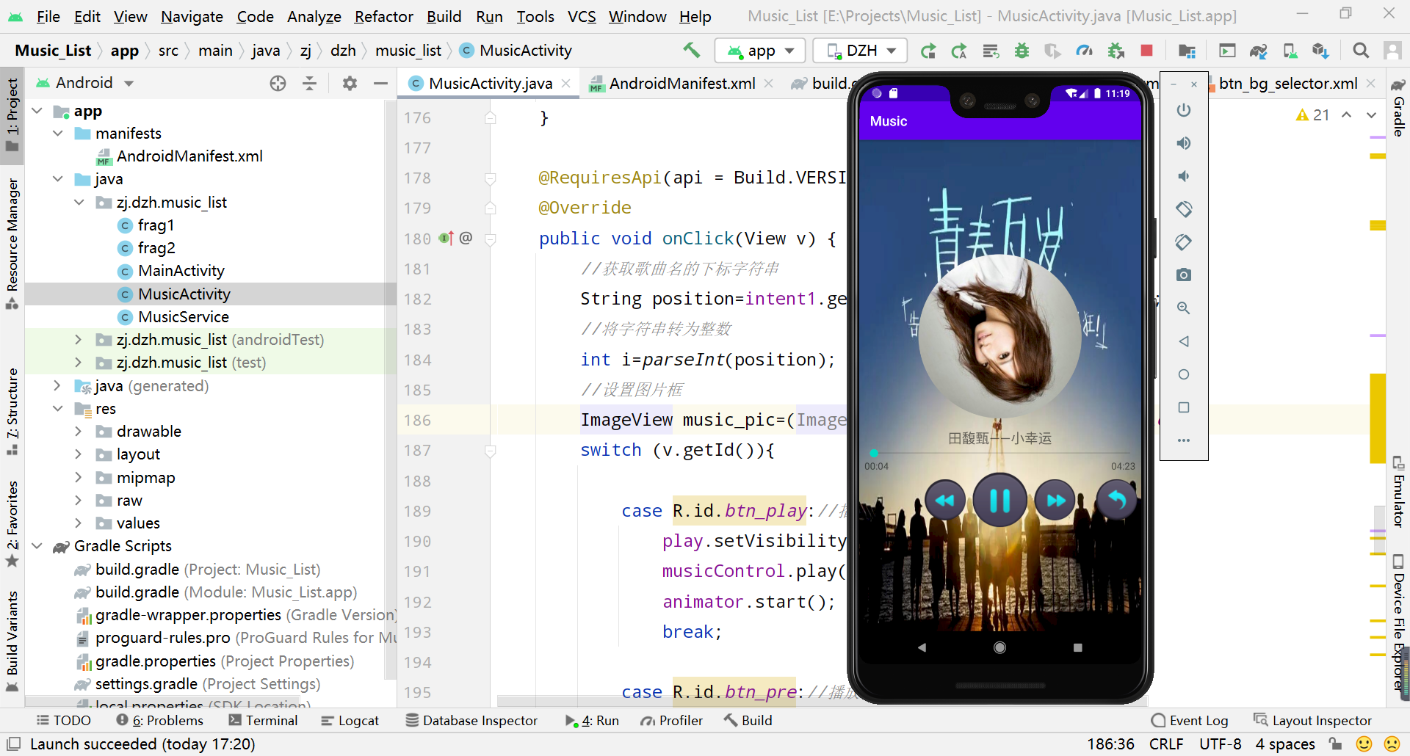This screenshot has height=756, width=1410.
Task: Click the emulator power button icon
Action: click(1183, 110)
